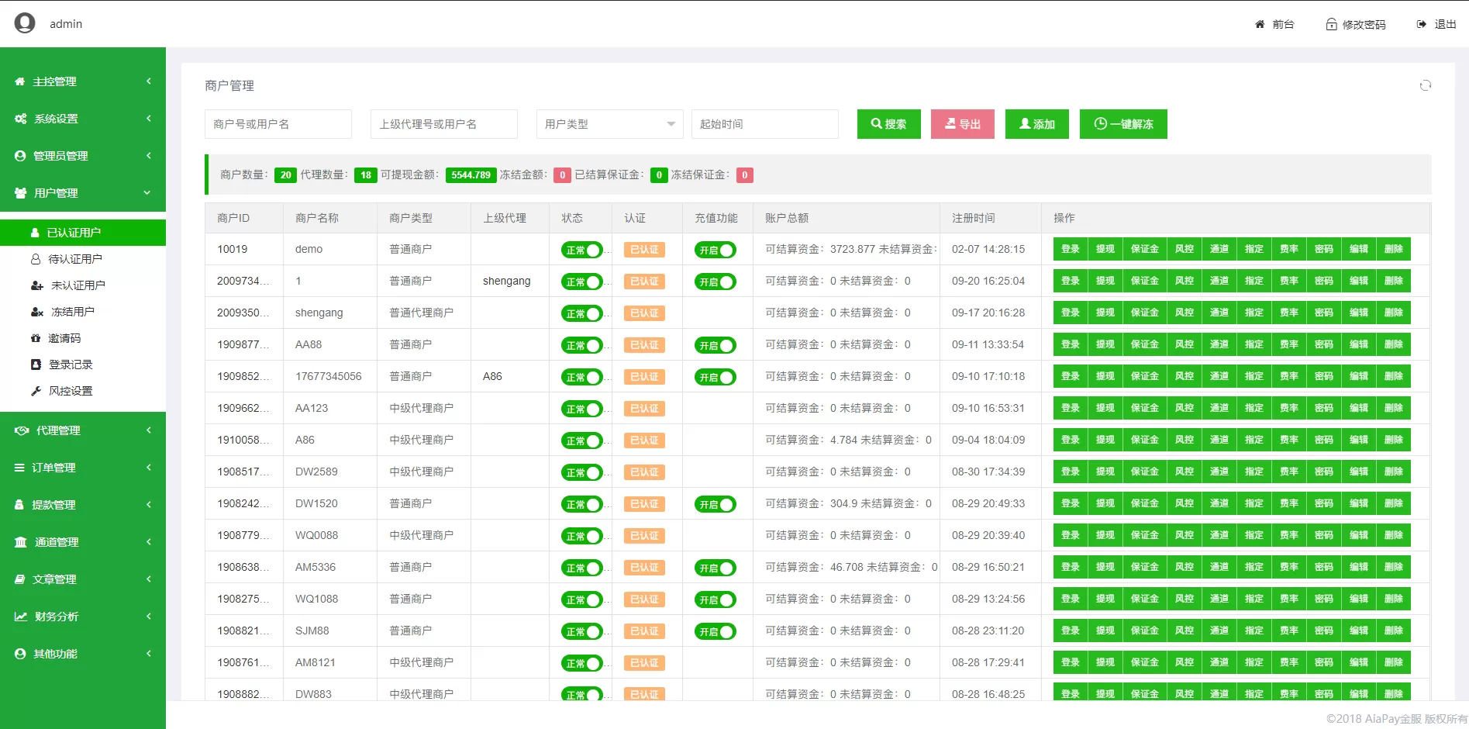
Task: Open 风控设置 wrench icon item
Action: [36, 391]
